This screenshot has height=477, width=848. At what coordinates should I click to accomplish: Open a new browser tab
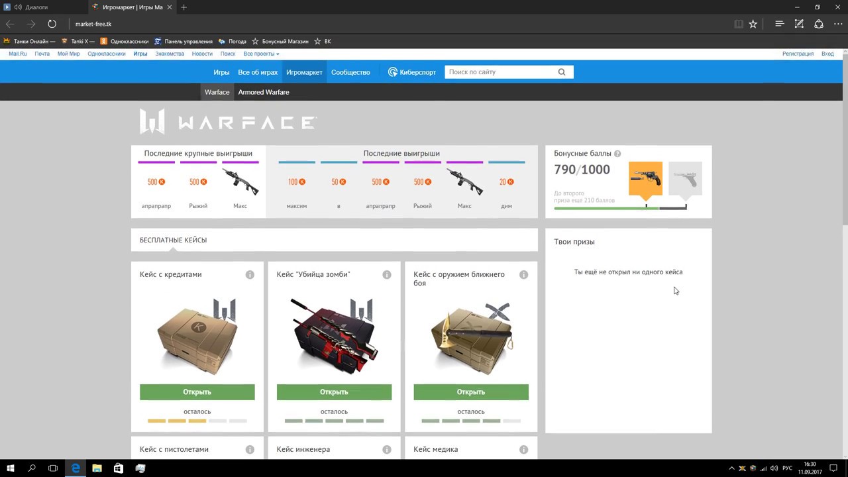[x=184, y=7]
